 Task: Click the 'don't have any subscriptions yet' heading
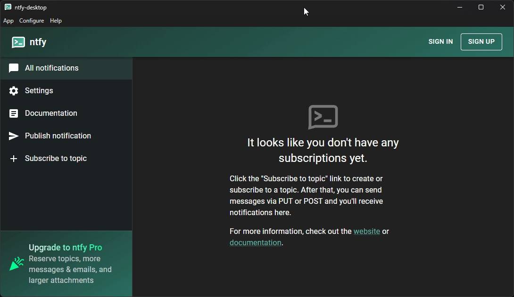[323, 150]
